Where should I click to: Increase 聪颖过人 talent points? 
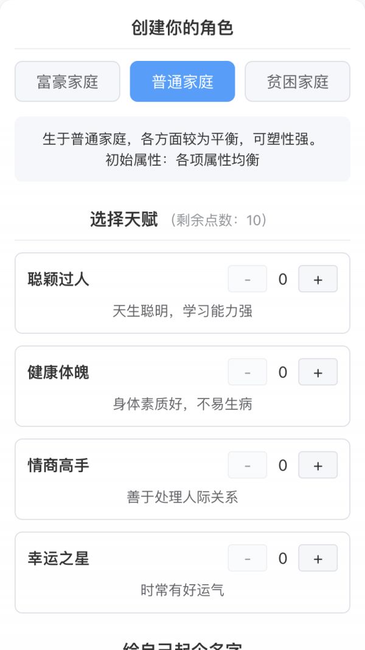click(x=318, y=278)
